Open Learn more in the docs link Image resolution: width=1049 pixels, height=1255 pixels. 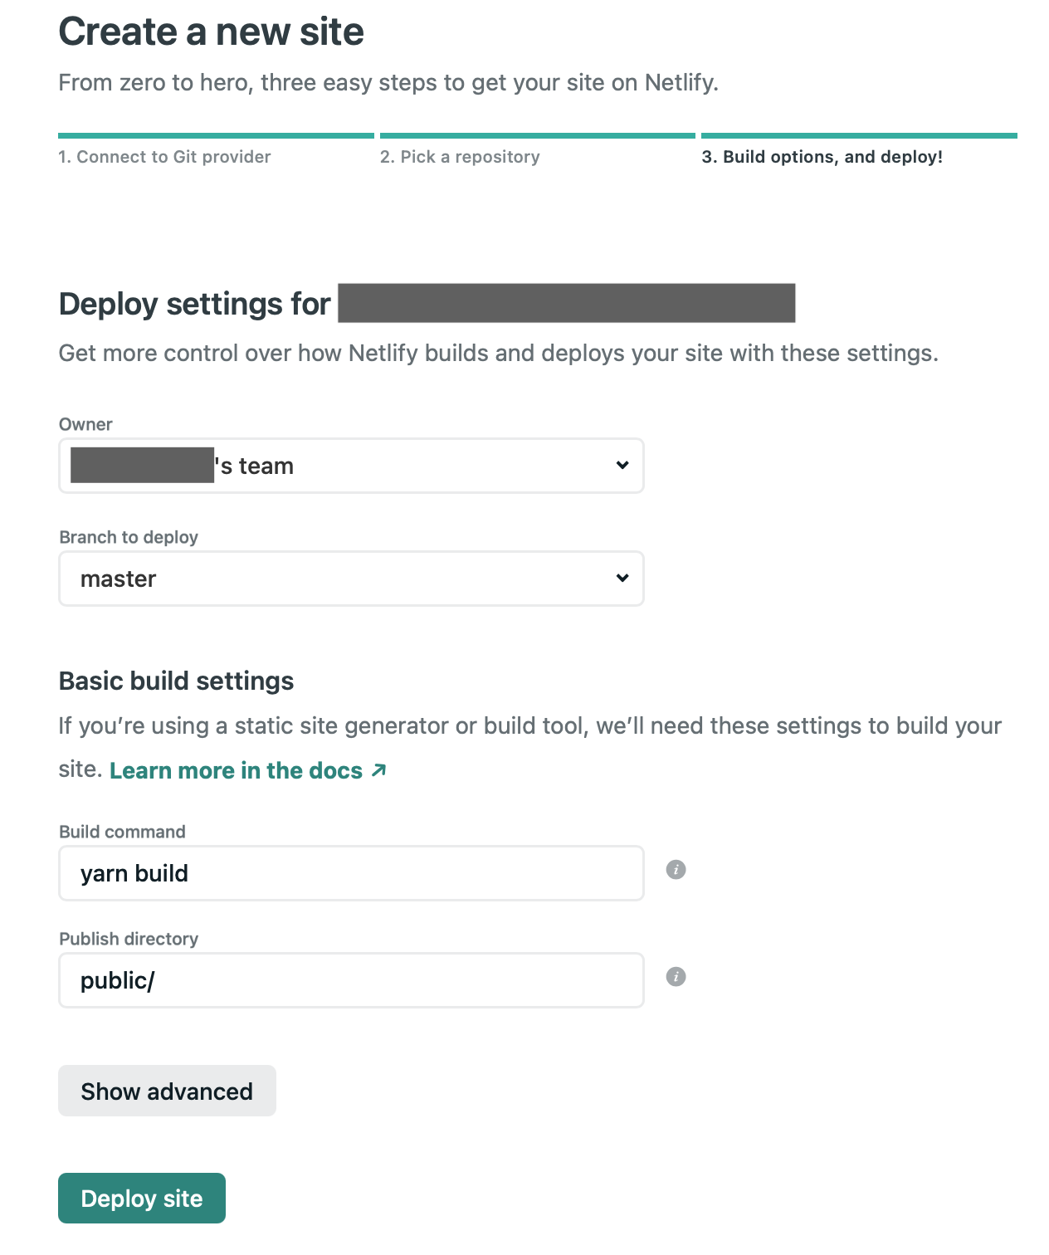(x=236, y=770)
